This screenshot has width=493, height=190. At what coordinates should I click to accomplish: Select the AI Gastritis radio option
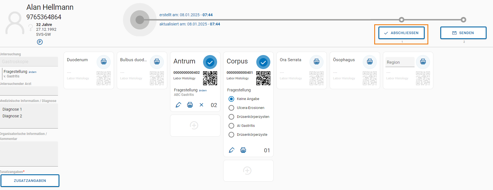(x=231, y=126)
